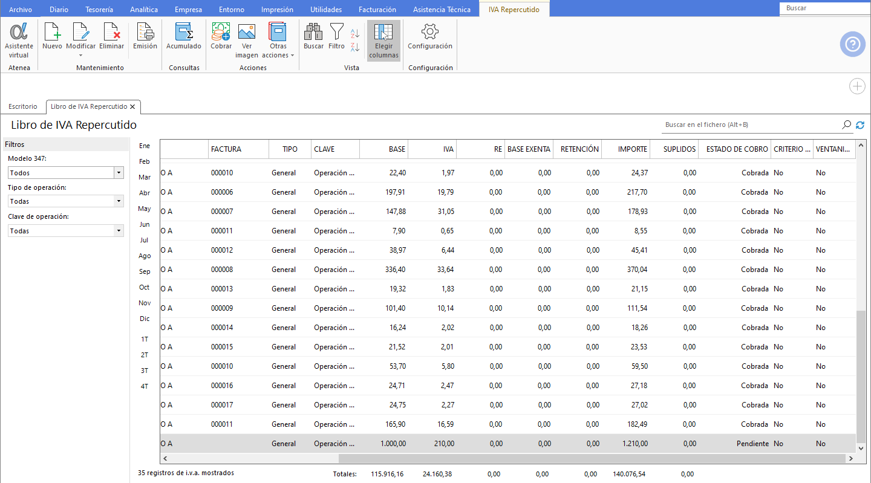Click the blue help question mark icon

(852, 44)
